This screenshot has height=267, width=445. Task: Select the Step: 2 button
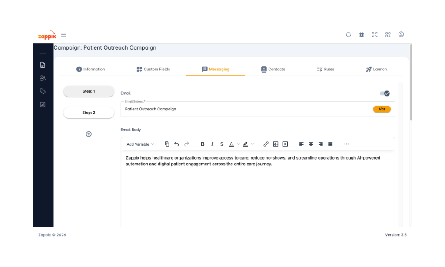tap(89, 113)
